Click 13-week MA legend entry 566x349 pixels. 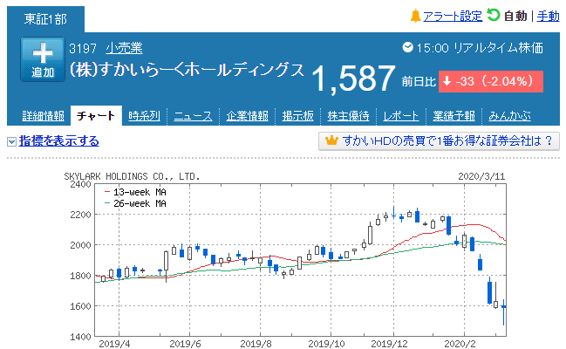tap(135, 192)
